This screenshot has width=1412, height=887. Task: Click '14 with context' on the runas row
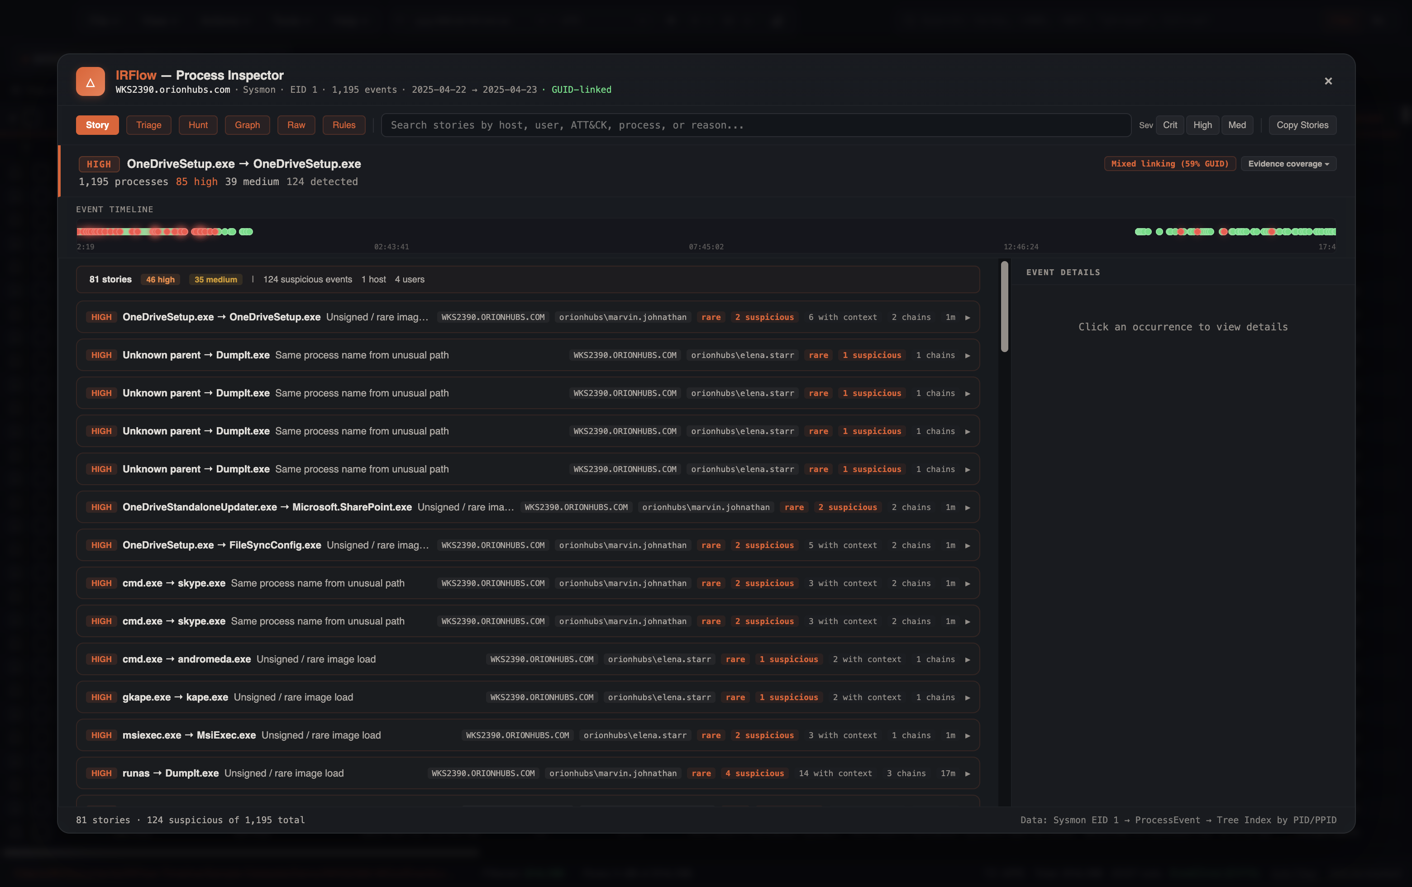click(835, 773)
